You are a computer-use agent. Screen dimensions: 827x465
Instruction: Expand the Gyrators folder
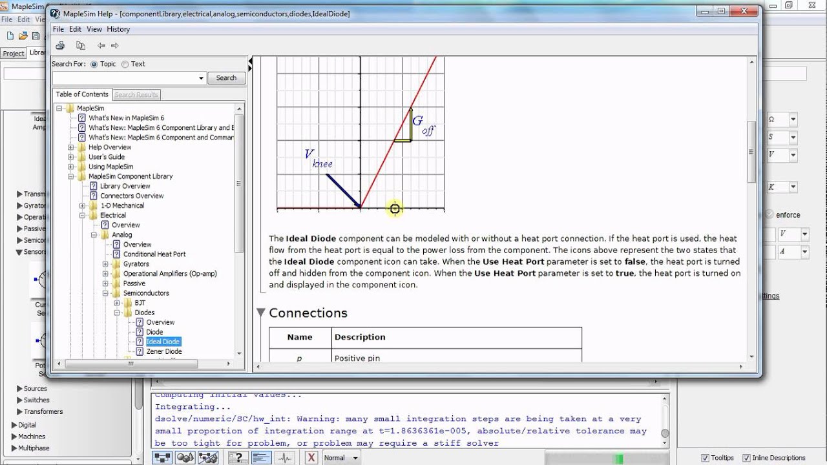106,264
